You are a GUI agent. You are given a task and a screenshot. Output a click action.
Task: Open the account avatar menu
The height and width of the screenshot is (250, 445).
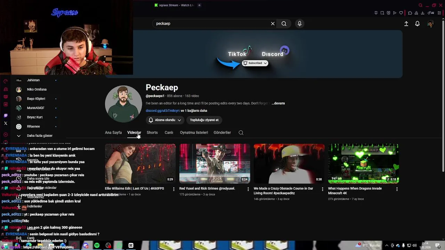click(x=430, y=24)
